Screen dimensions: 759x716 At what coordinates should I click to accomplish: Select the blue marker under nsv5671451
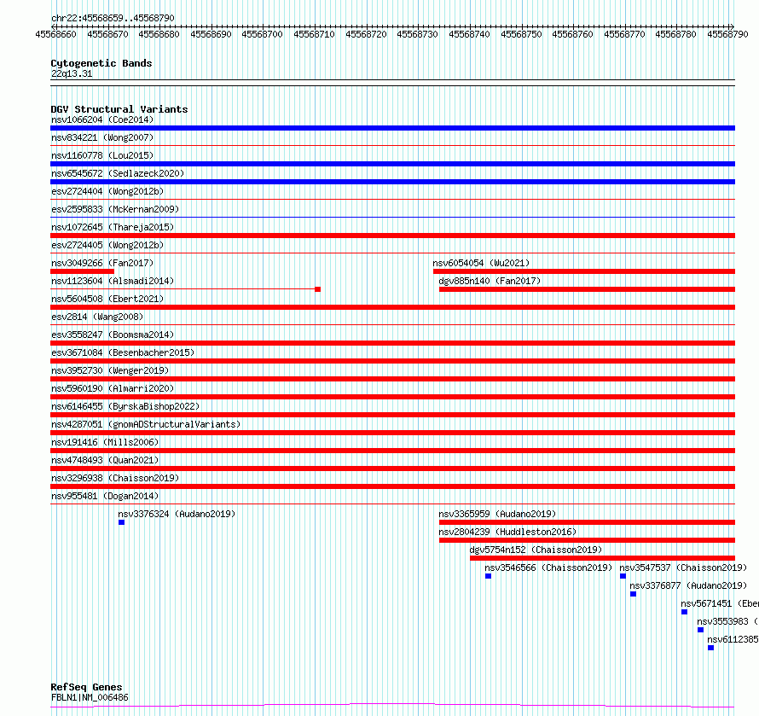point(685,612)
